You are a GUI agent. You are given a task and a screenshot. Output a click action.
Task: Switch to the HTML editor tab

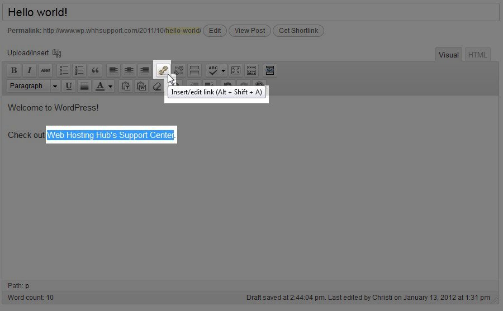pos(477,55)
